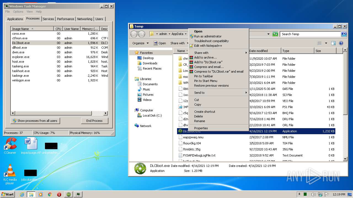This screenshot has width=353, height=198.
Task: Click End Process button
Action: (95, 121)
